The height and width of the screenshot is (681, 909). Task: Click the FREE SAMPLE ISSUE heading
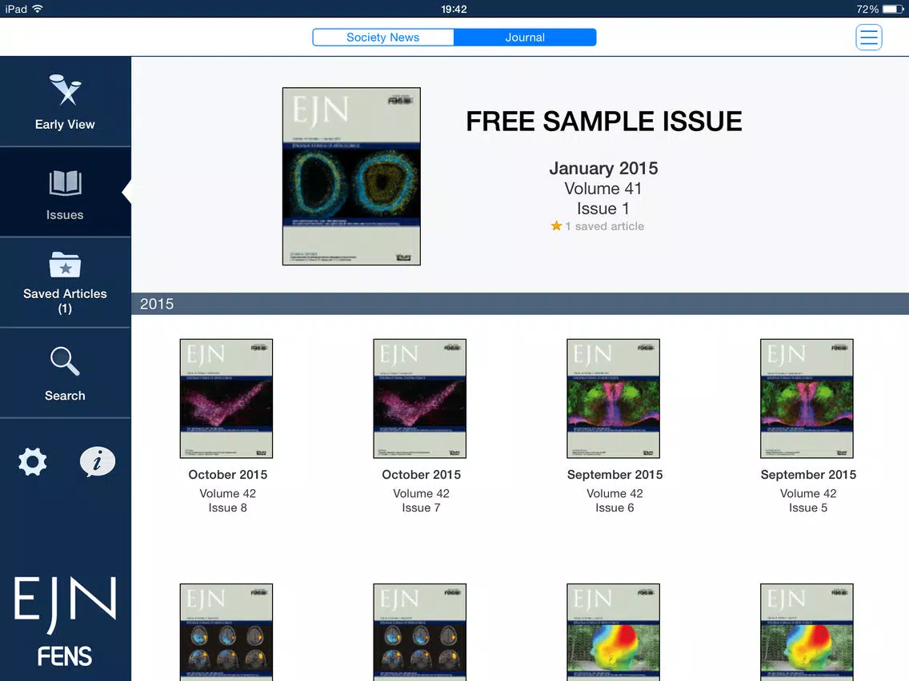pyautogui.click(x=604, y=121)
